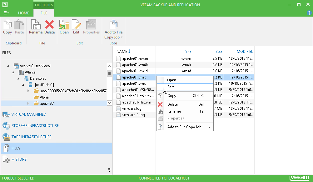Image resolution: width=313 pixels, height=182 pixels.
Task: Click the Veeam application icon in title bar
Action: [5, 5]
